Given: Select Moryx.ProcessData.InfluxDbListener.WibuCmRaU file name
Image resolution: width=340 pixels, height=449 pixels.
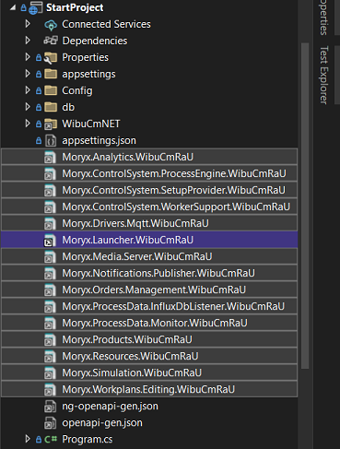Looking at the screenshot, I should coord(173,306).
